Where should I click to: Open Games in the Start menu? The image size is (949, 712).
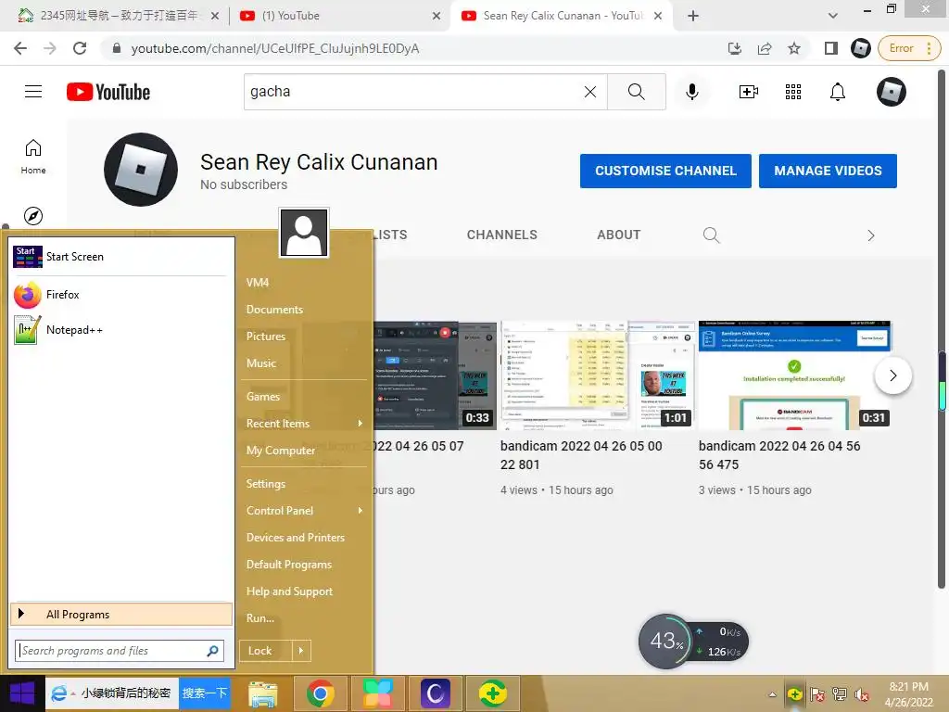point(262,397)
